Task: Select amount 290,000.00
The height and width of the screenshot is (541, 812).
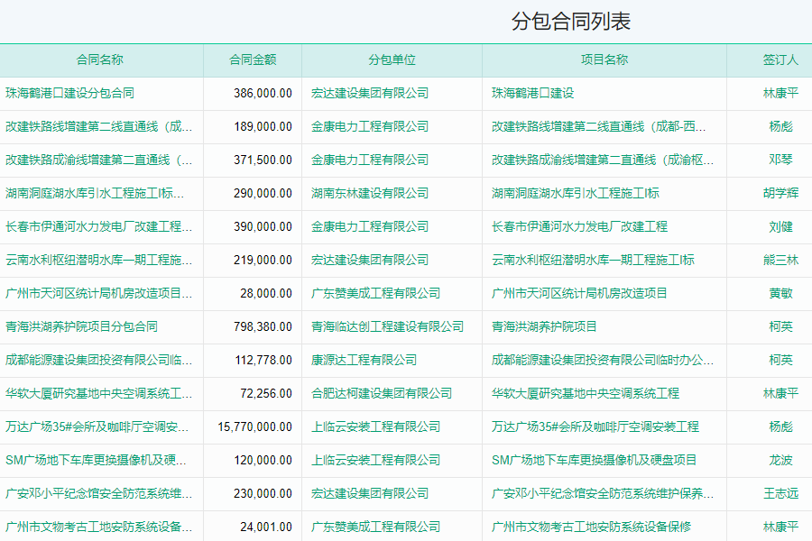Action: coord(263,194)
